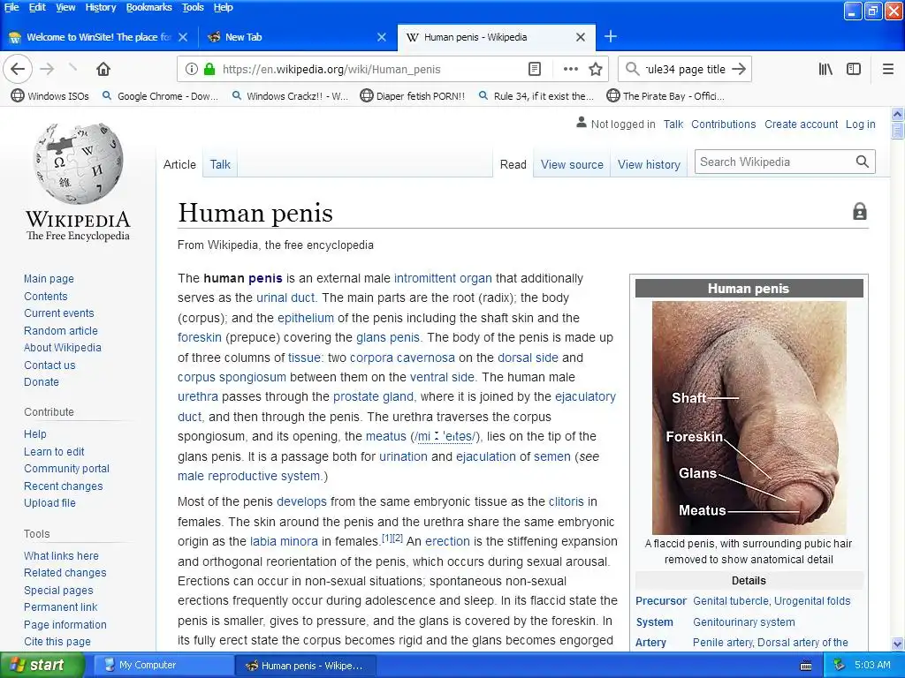
Task: Open the Edit menu
Action: click(x=37, y=7)
